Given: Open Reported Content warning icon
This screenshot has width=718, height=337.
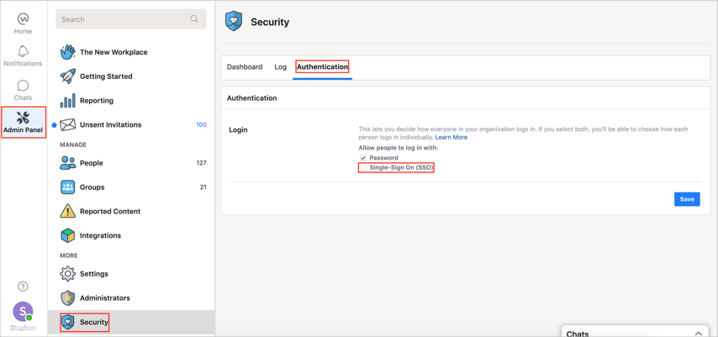Looking at the screenshot, I should [67, 212].
